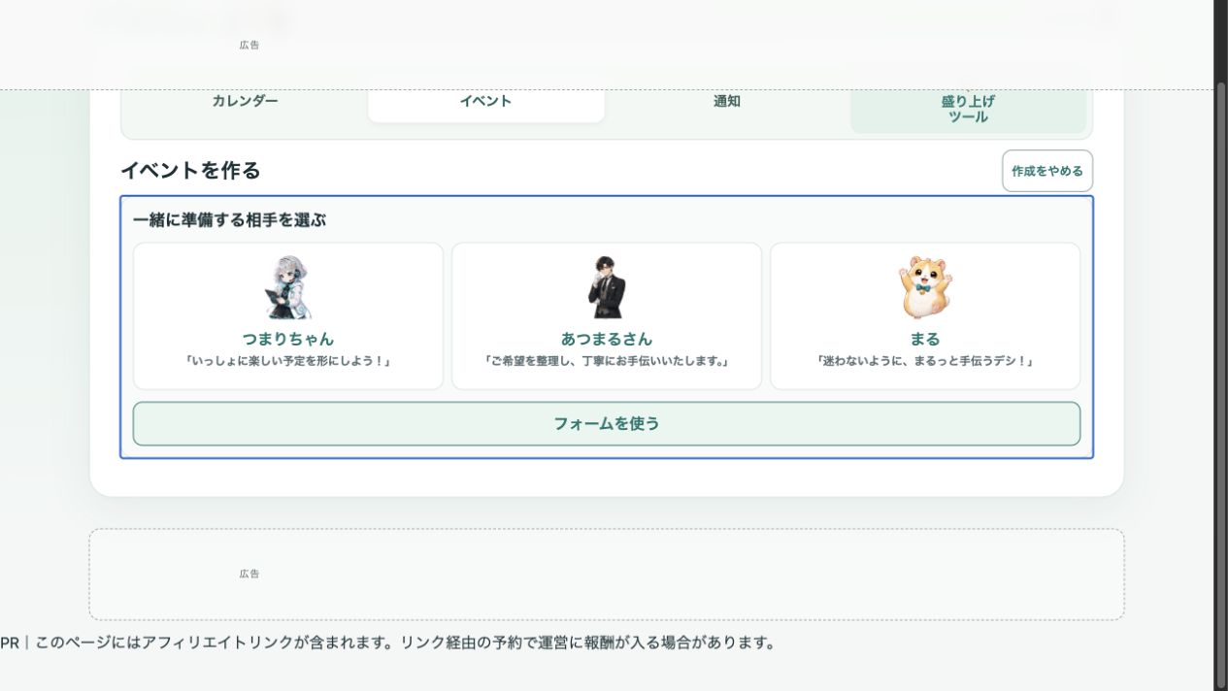
Task: Click the quote 「いっしょに楽しい予定を形にしよう！」
Action: [x=288, y=361]
